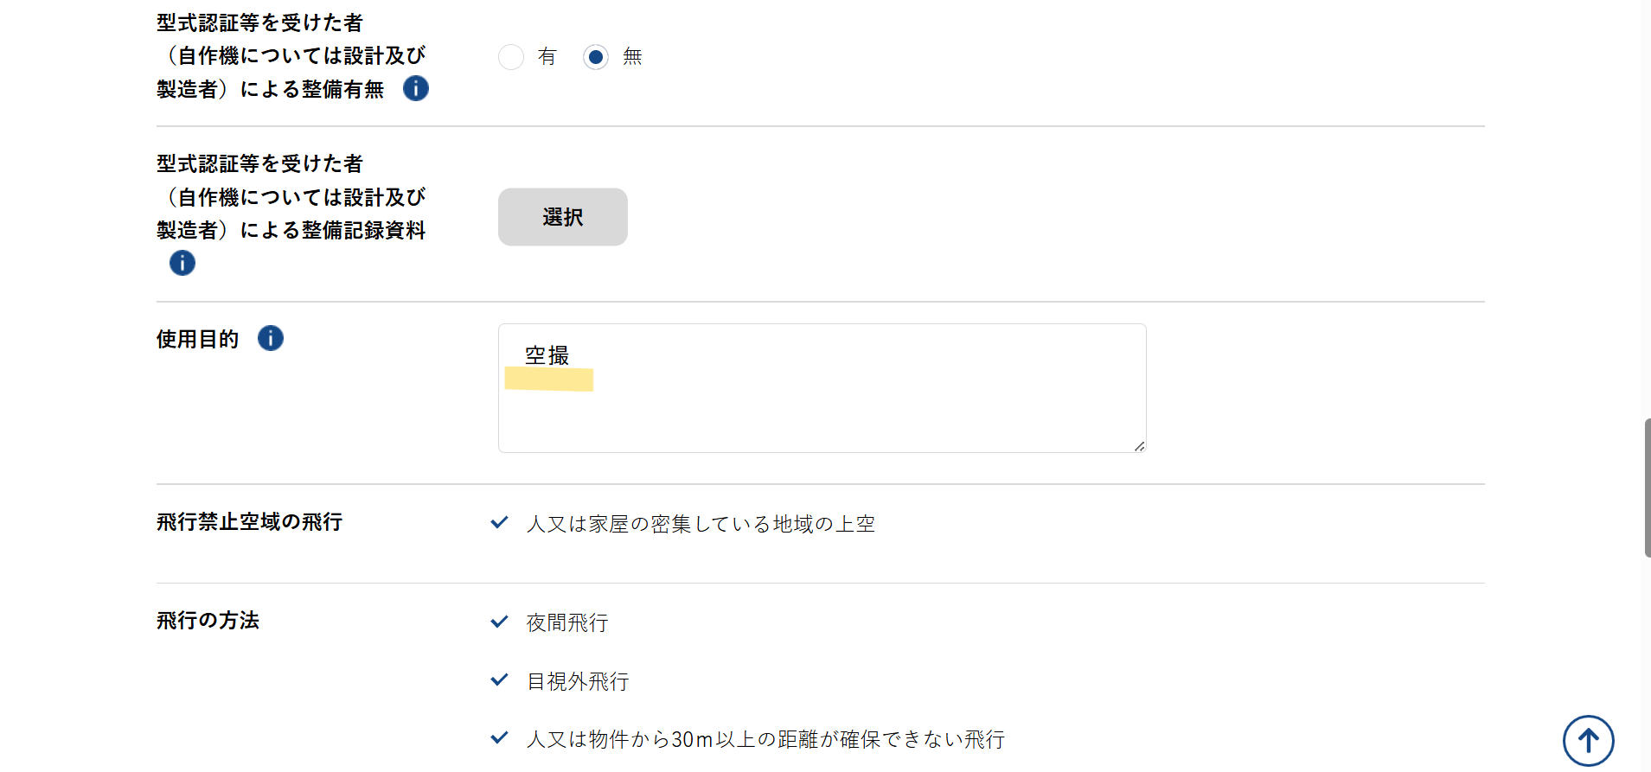This screenshot has width=1651, height=772.
Task: Click the scroll-to-top arrow button
Action: [1588, 741]
